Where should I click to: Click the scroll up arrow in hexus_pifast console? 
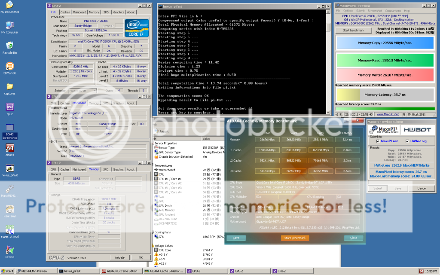click(328, 12)
